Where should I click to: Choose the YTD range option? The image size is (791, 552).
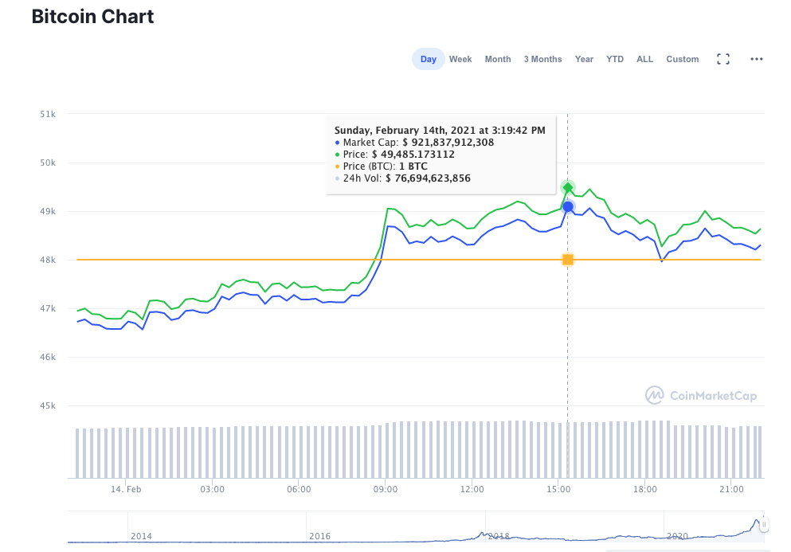point(615,59)
